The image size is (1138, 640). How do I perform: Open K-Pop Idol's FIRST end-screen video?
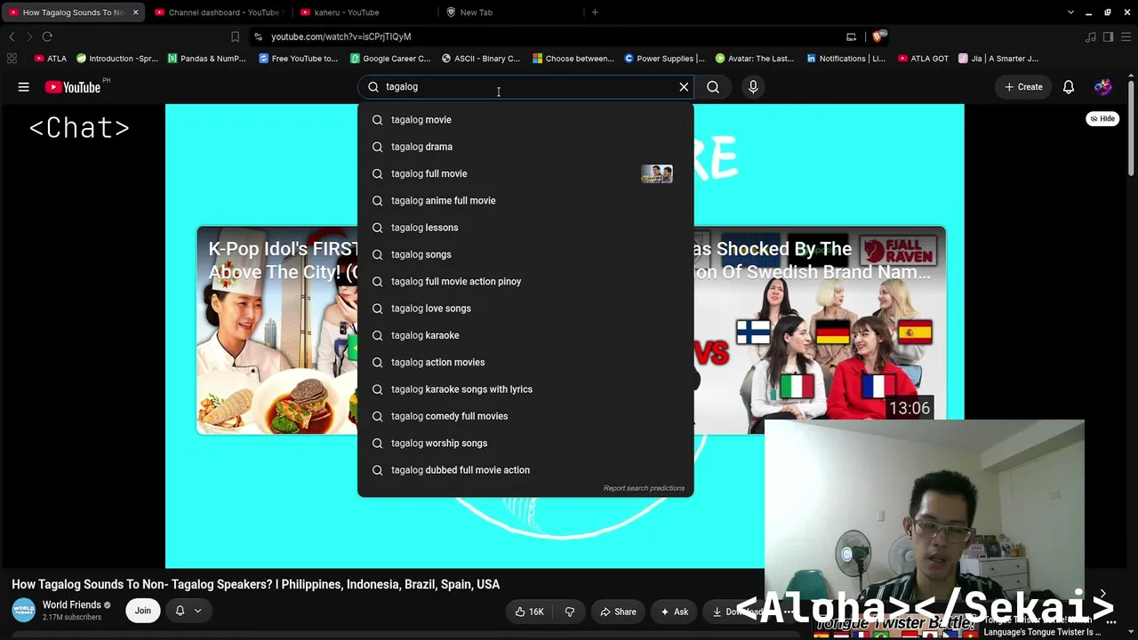(x=276, y=331)
